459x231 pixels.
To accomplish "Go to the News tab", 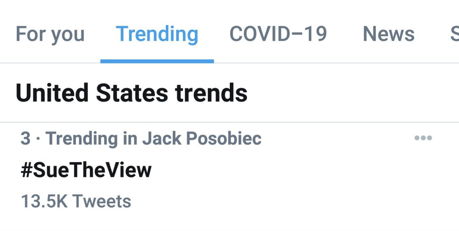I will pyautogui.click(x=388, y=34).
